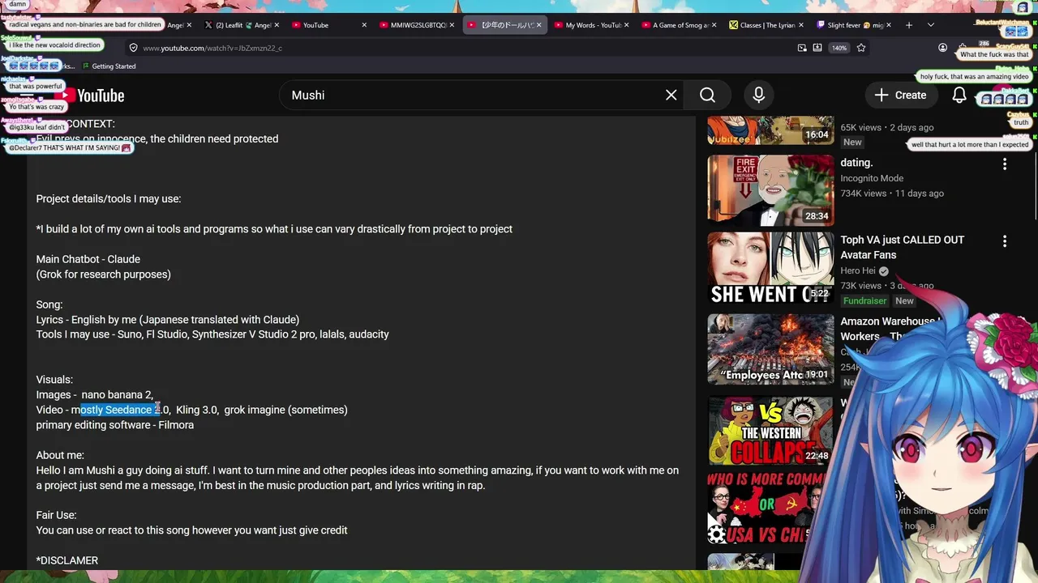This screenshot has height=583, width=1038.
Task: Click the highlighted mostly Seedance text
Action: pyautogui.click(x=120, y=410)
